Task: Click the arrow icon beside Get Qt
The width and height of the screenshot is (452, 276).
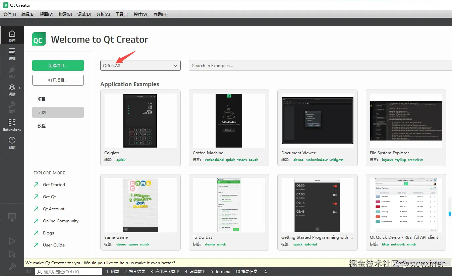Action: tap(36, 197)
